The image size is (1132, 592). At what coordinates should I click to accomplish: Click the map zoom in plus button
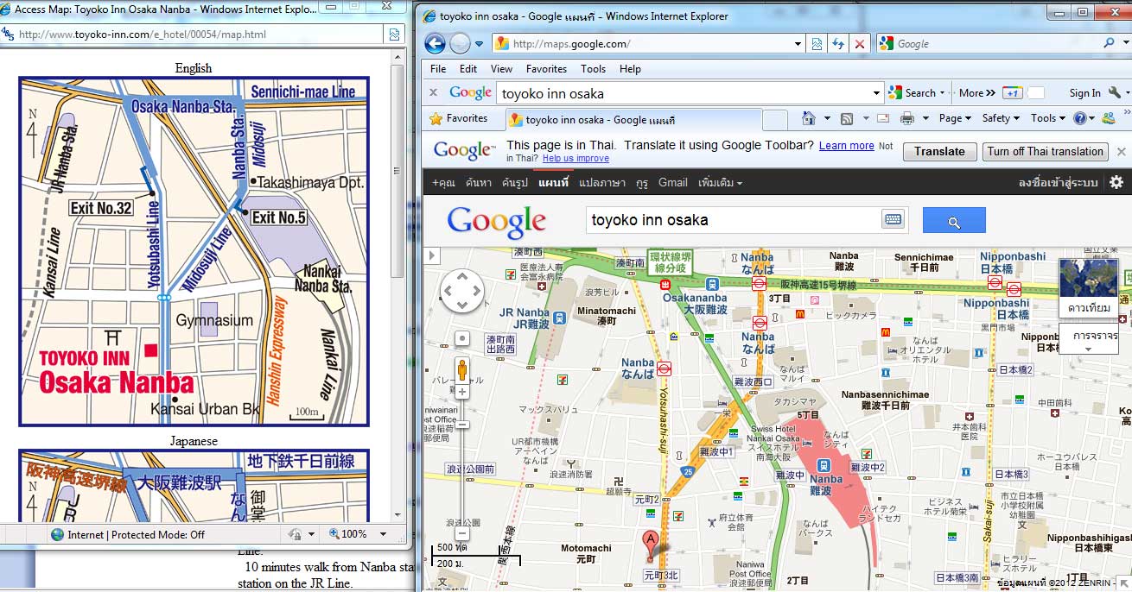(463, 392)
